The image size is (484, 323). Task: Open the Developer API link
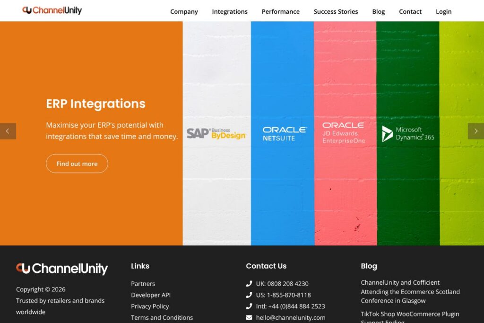pos(151,295)
